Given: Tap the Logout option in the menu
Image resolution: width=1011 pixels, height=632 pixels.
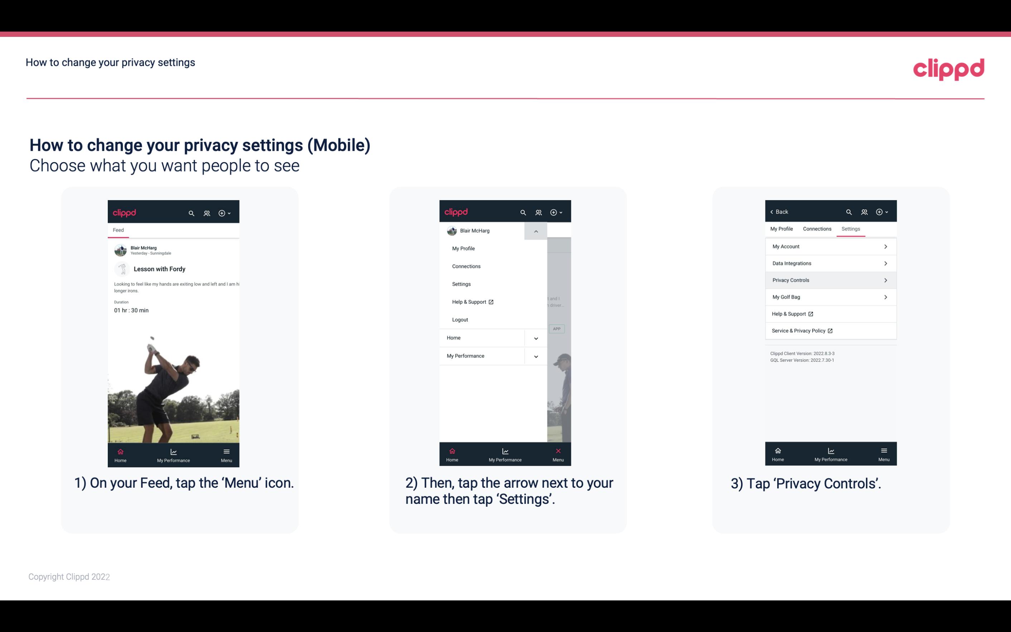Looking at the screenshot, I should 460,319.
